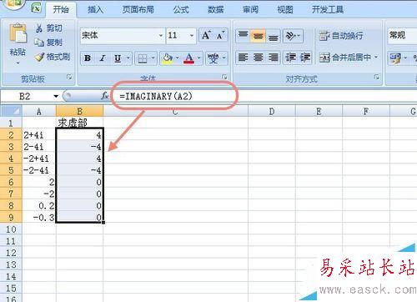Center text horizontally
417x302 pixels.
tap(258, 58)
